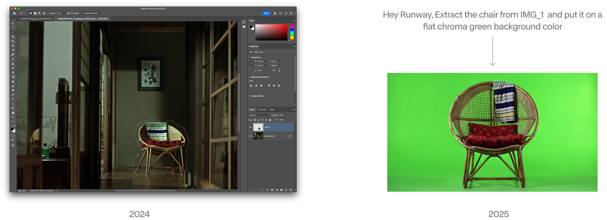Image resolution: width=607 pixels, height=220 pixels.
Task: Click the add layer mask icon
Action: click(272, 190)
